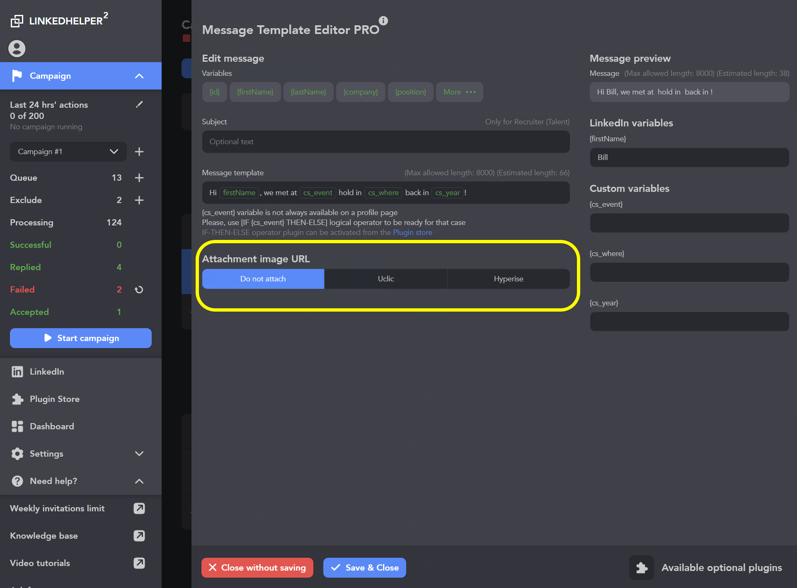Viewport: 797px width, 588px height.
Task: Click the LinkedHelper logo icon
Action: pos(17,21)
